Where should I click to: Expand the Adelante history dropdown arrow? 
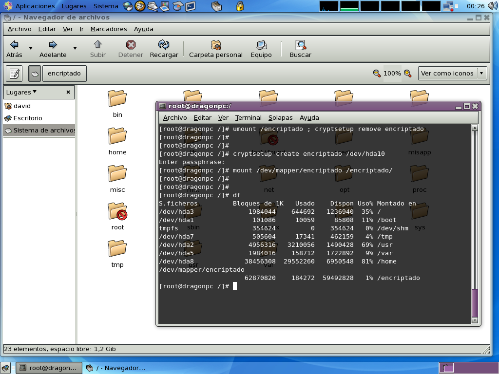point(75,48)
